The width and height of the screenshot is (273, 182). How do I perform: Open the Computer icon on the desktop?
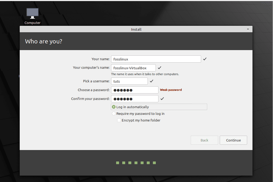click(32, 13)
